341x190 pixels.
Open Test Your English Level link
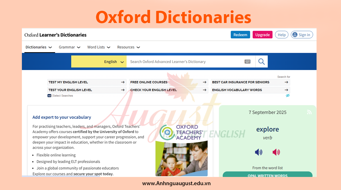tap(87, 90)
